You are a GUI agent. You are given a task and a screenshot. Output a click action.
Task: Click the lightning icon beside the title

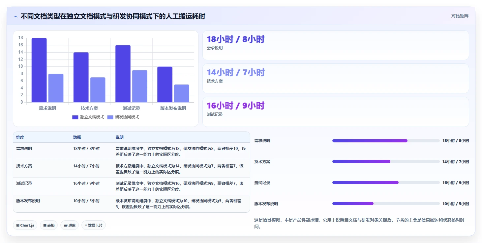[16, 16]
